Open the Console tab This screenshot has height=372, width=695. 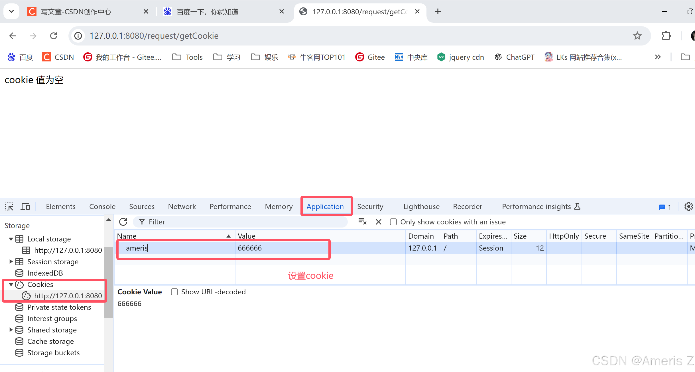[x=102, y=206]
